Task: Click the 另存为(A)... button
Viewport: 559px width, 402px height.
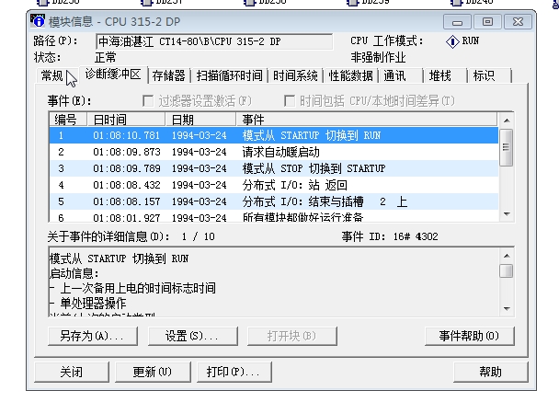Action: point(93,336)
